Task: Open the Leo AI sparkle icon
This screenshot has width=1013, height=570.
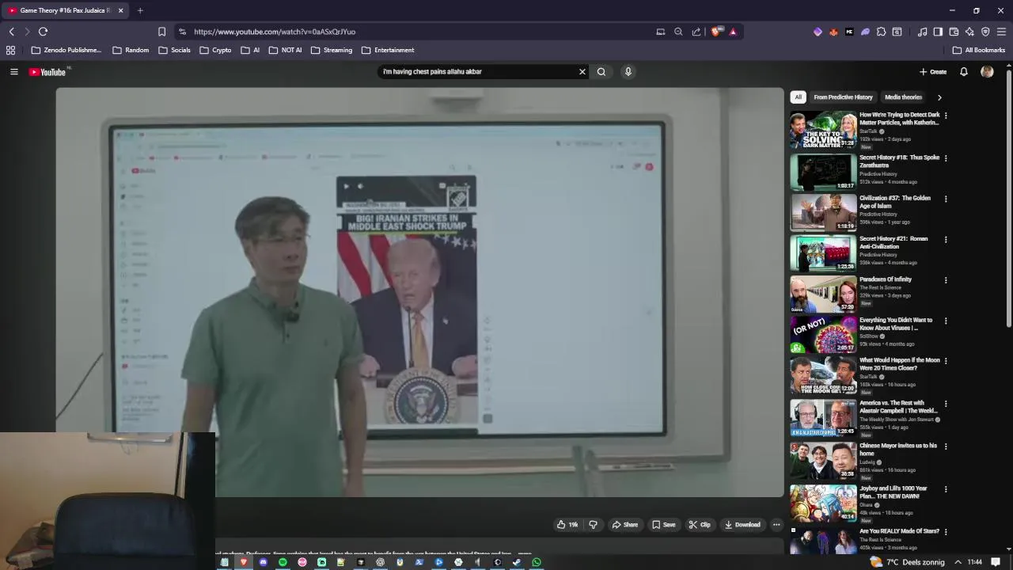Action: (969, 32)
